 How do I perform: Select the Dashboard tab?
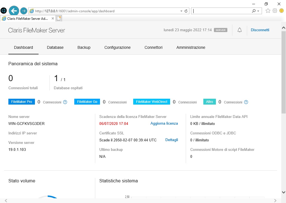click(x=23, y=47)
